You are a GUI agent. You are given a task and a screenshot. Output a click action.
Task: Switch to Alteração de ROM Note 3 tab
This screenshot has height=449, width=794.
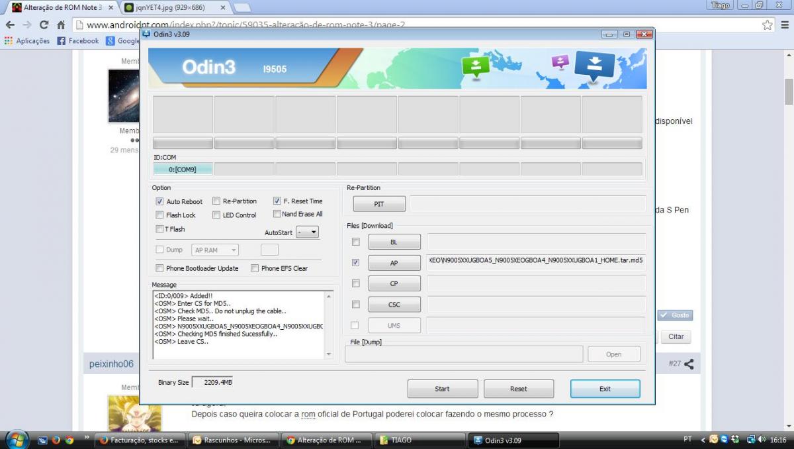(63, 7)
